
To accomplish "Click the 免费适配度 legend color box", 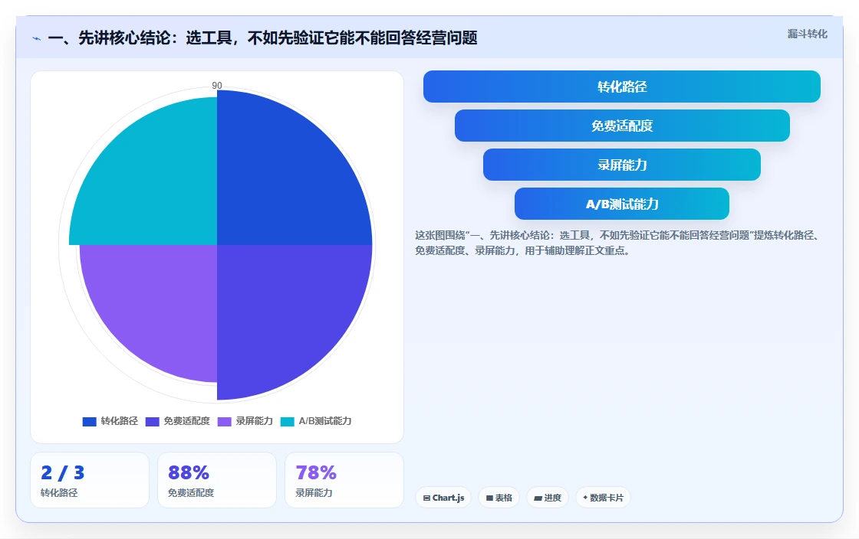I will click(153, 421).
